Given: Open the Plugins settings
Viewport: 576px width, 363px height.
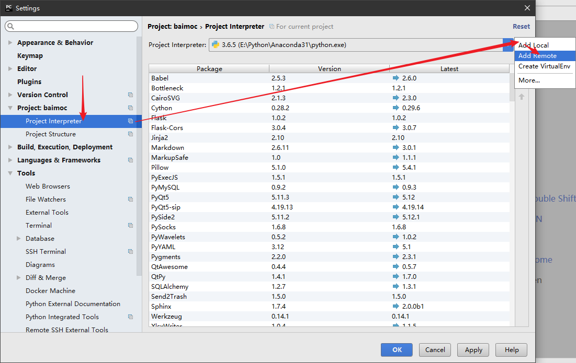Looking at the screenshot, I should pos(29,82).
